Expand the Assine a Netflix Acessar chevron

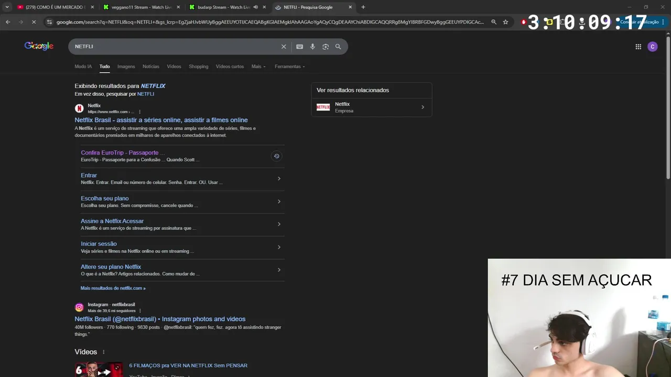(279, 224)
